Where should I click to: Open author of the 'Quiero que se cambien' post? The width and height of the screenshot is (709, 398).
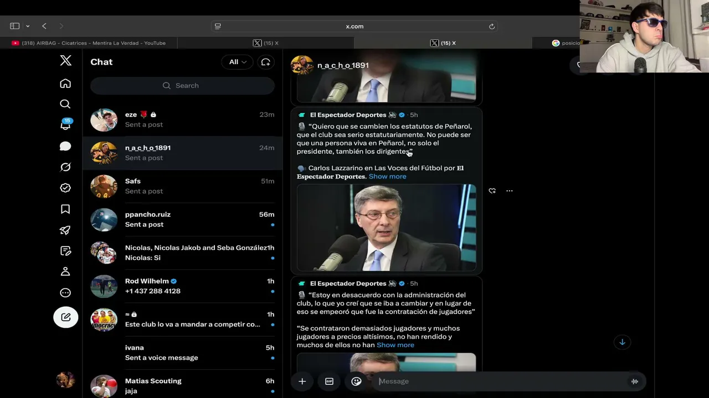point(348,115)
